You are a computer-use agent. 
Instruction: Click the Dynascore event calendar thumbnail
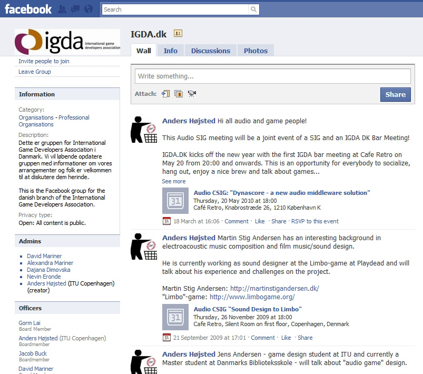175,201
